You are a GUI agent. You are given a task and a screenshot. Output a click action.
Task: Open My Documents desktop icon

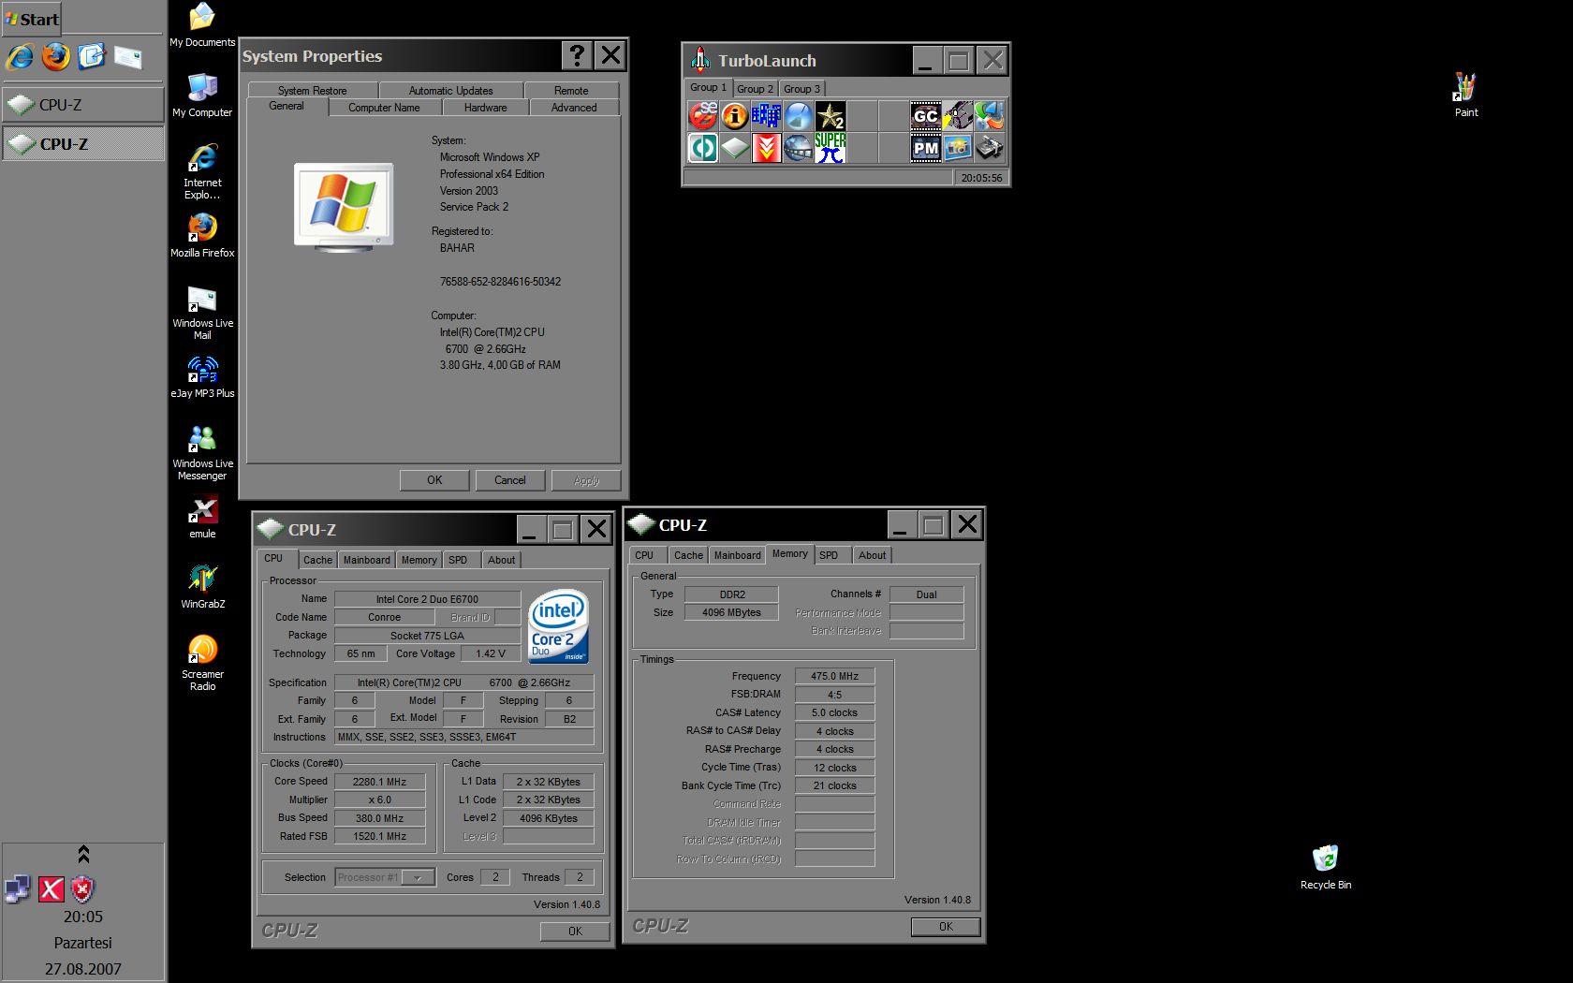(202, 25)
